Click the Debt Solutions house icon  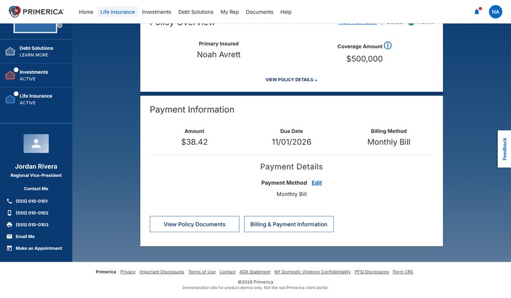coord(10,51)
